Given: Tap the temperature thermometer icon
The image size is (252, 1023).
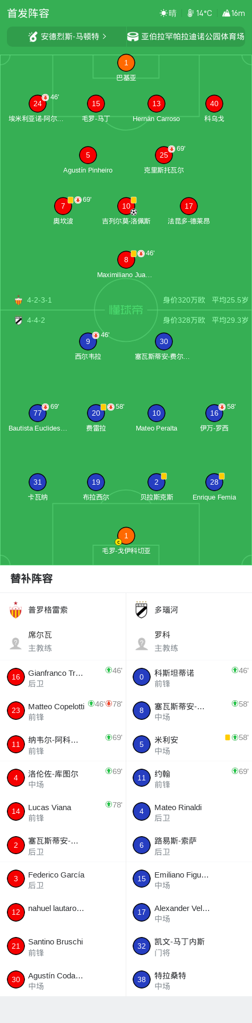Looking at the screenshot, I should pyautogui.click(x=190, y=13).
